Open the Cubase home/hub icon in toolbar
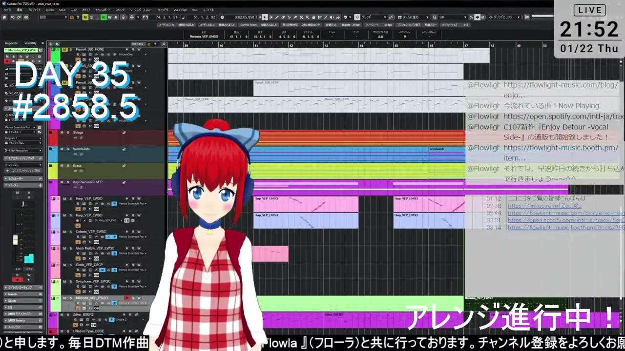This screenshot has height=351, width=625. tap(4, 17)
